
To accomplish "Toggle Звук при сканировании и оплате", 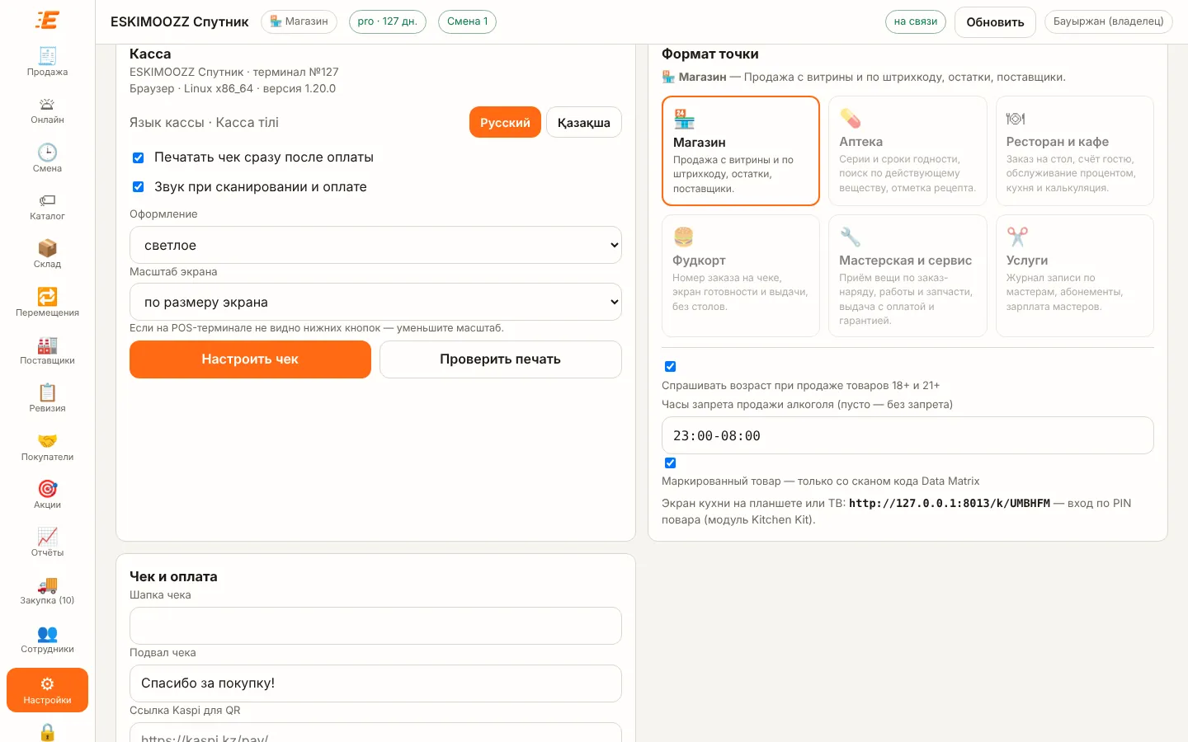I will point(139,187).
